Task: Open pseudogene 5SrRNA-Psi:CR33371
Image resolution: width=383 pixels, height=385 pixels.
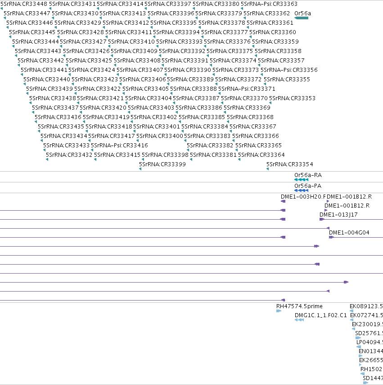Action: (247, 89)
